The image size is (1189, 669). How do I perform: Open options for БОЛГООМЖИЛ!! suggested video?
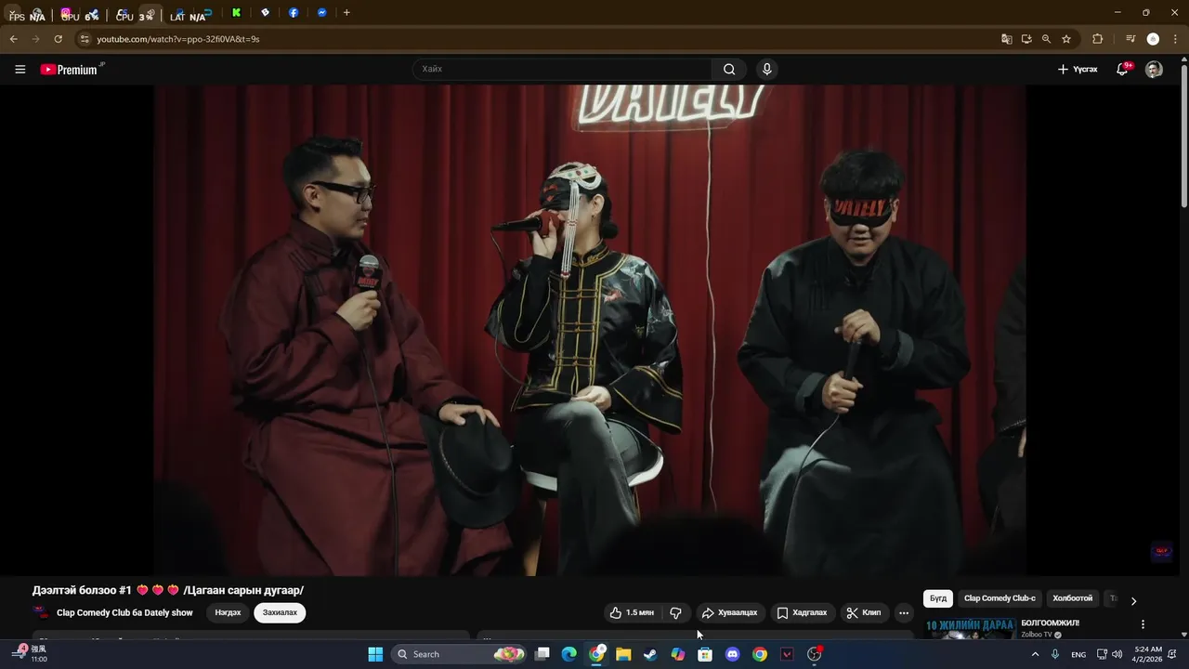(x=1143, y=624)
